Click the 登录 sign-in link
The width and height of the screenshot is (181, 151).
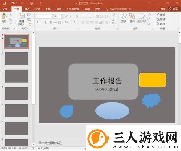pos(163,9)
